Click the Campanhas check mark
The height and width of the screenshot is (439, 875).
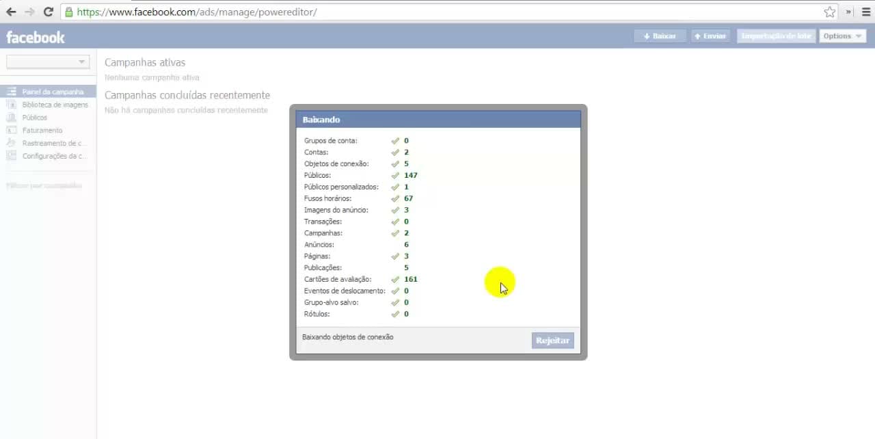[395, 233]
